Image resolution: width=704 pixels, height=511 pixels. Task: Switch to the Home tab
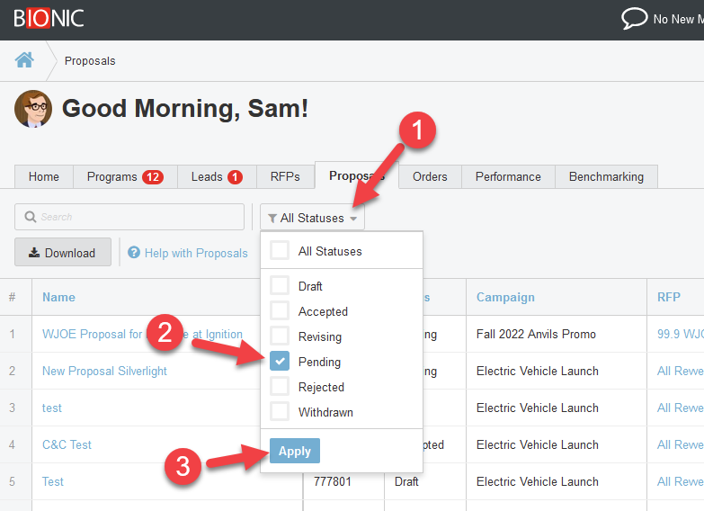(x=44, y=176)
